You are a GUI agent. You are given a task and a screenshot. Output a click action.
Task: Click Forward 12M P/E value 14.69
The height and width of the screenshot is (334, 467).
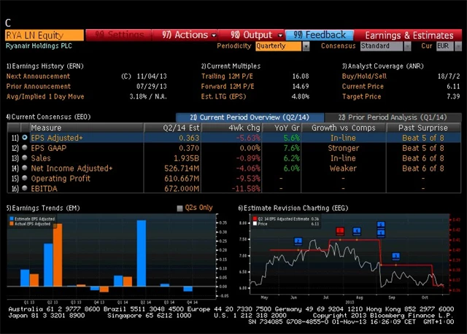(301, 86)
